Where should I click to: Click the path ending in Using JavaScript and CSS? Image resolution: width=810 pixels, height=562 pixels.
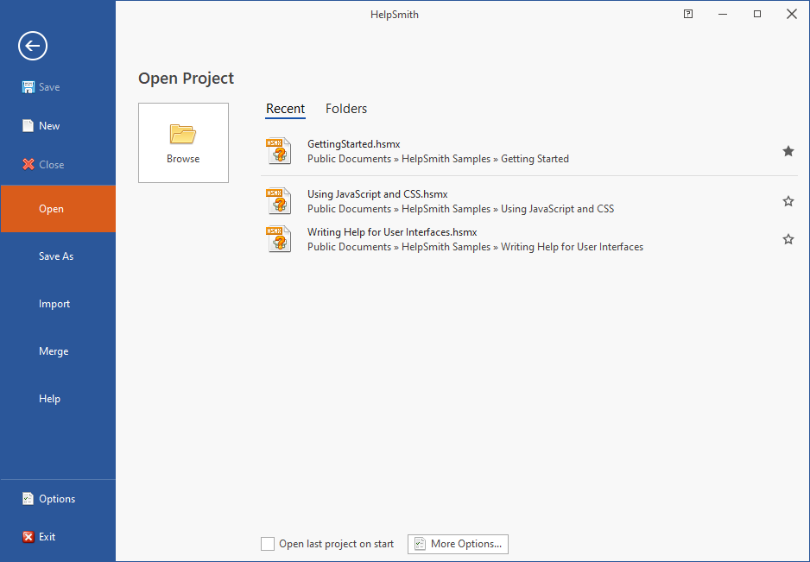pyautogui.click(x=461, y=209)
